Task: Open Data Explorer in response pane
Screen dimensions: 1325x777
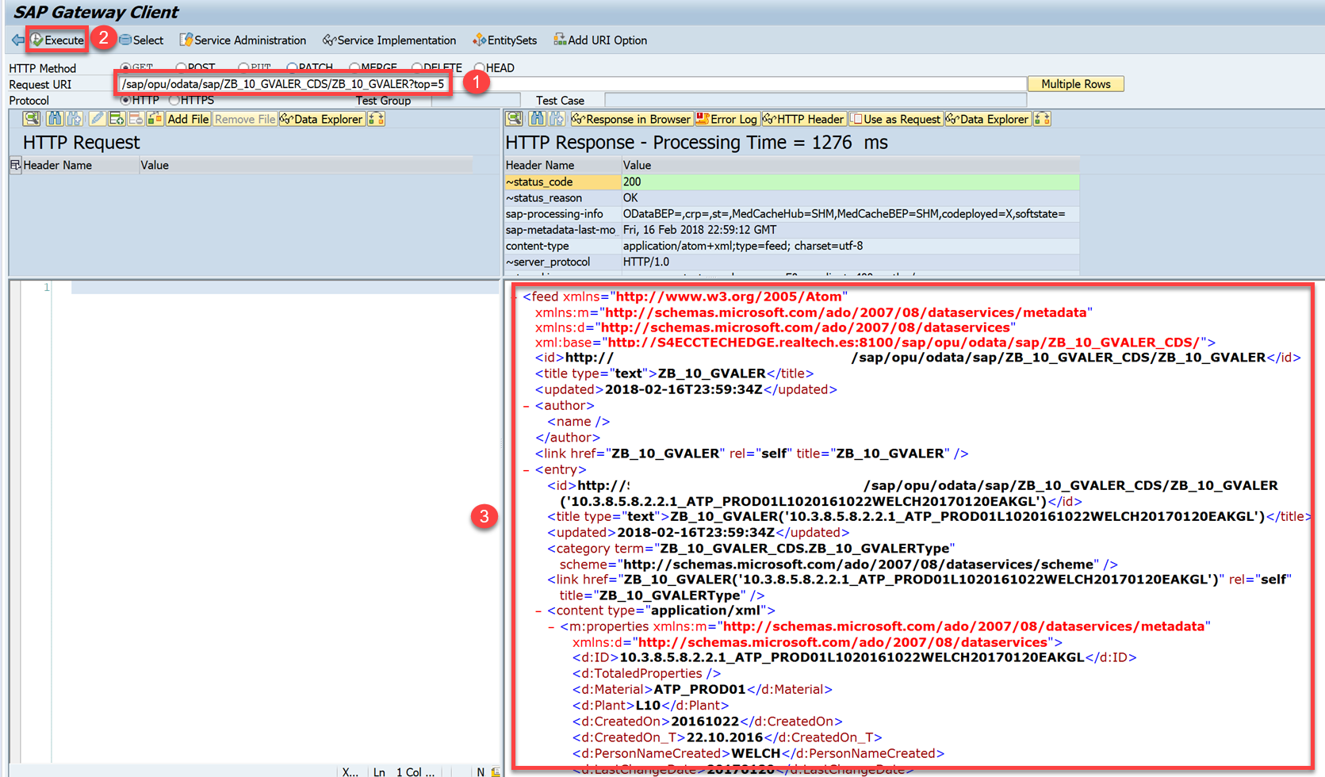Action: 987,119
